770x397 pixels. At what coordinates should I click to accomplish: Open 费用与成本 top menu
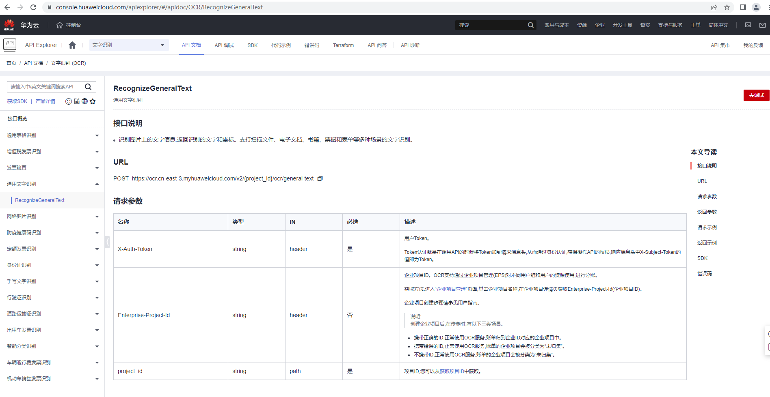[557, 25]
